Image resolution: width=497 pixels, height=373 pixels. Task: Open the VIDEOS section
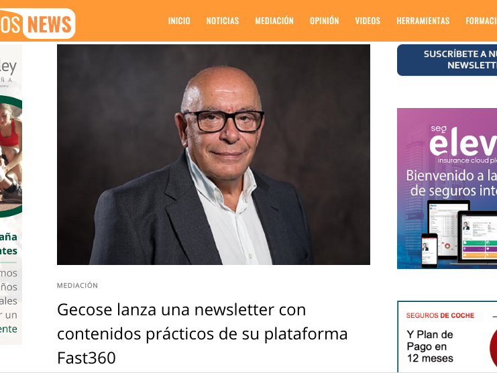368,21
